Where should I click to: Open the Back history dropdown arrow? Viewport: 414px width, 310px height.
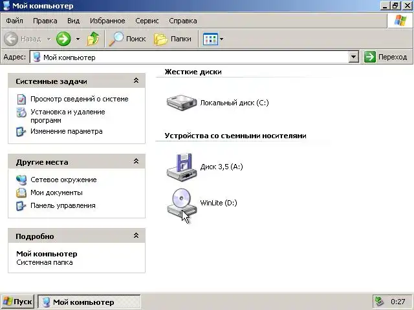[49, 39]
